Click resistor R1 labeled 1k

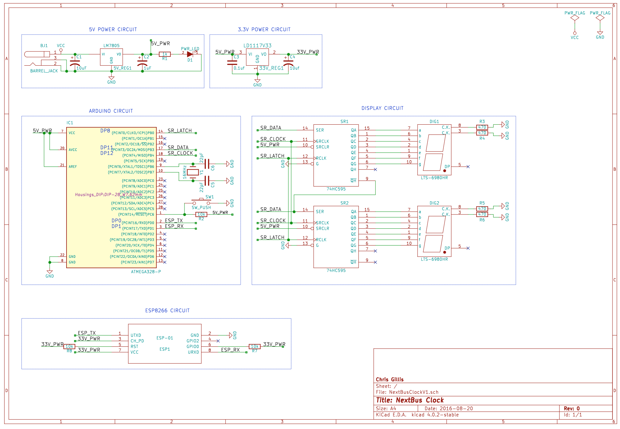click(x=165, y=54)
